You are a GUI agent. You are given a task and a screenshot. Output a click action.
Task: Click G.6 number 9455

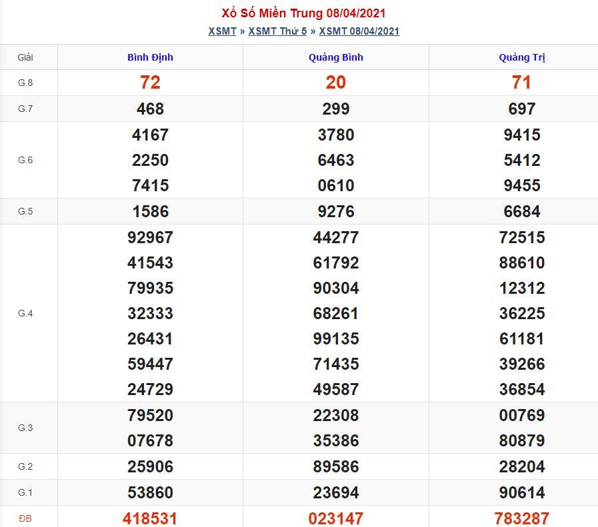click(x=522, y=186)
